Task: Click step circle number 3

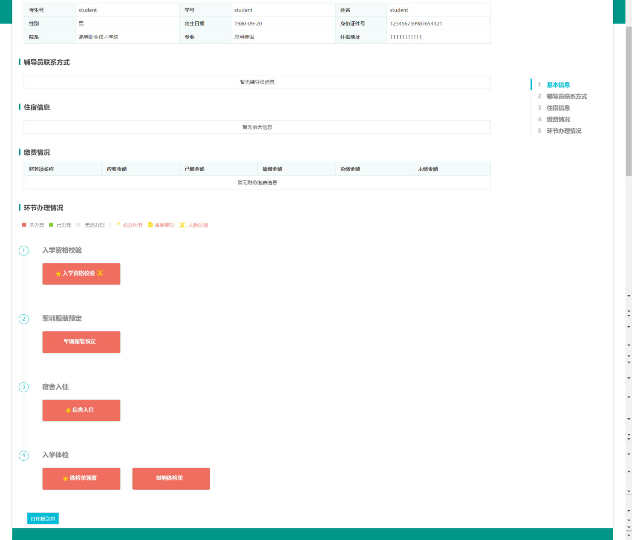Action: (x=24, y=387)
